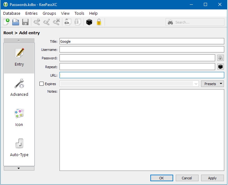
Task: Enable the Expires checkbox
Action: click(42, 84)
